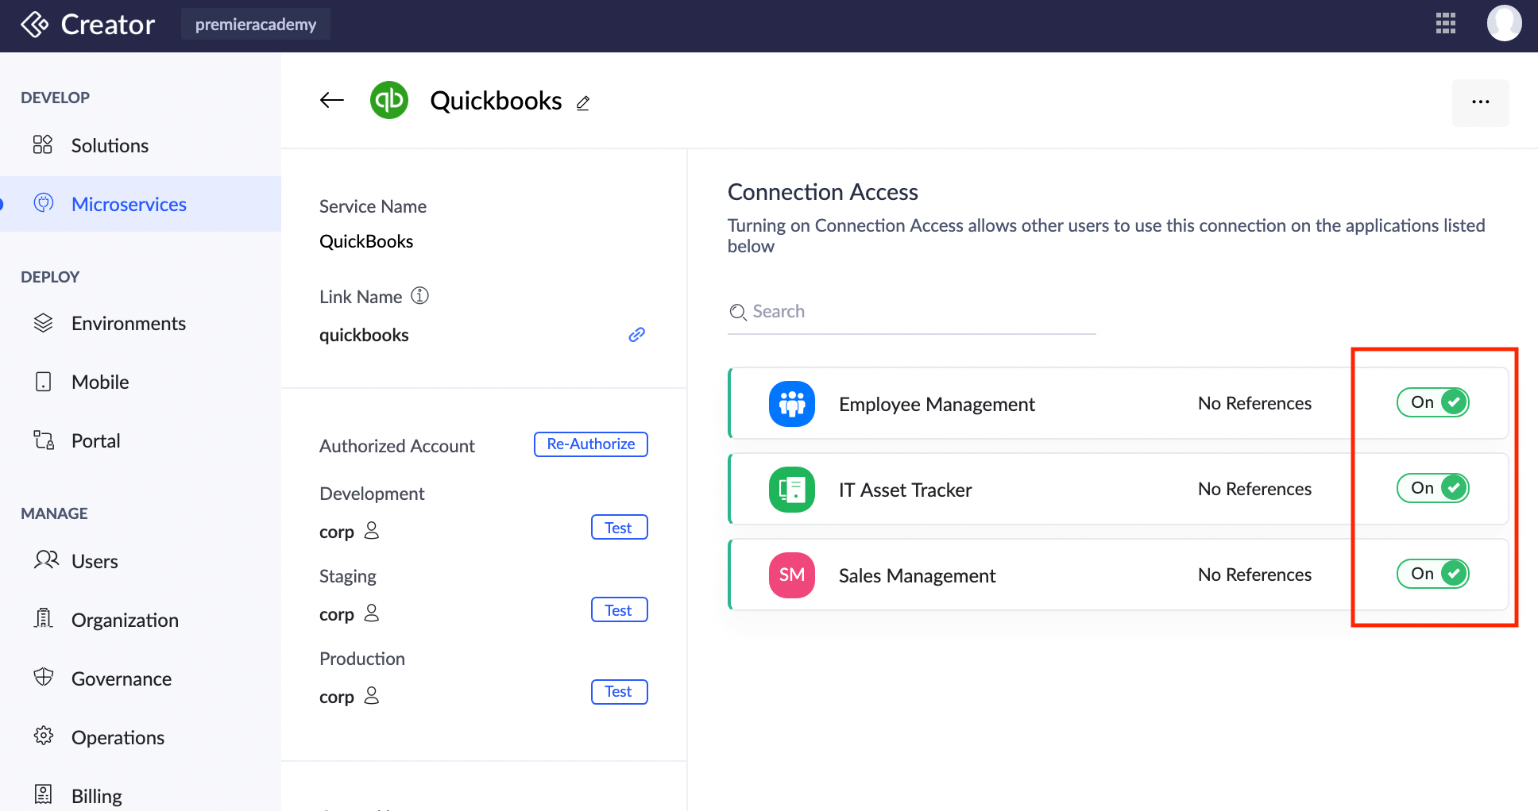Open the profile avatar menu
1538x811 pixels.
coord(1504,23)
